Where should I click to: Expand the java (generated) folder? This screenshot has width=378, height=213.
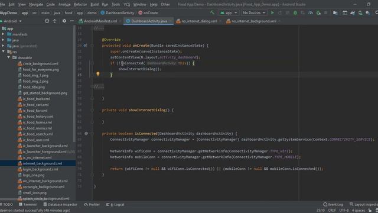pos(3,46)
